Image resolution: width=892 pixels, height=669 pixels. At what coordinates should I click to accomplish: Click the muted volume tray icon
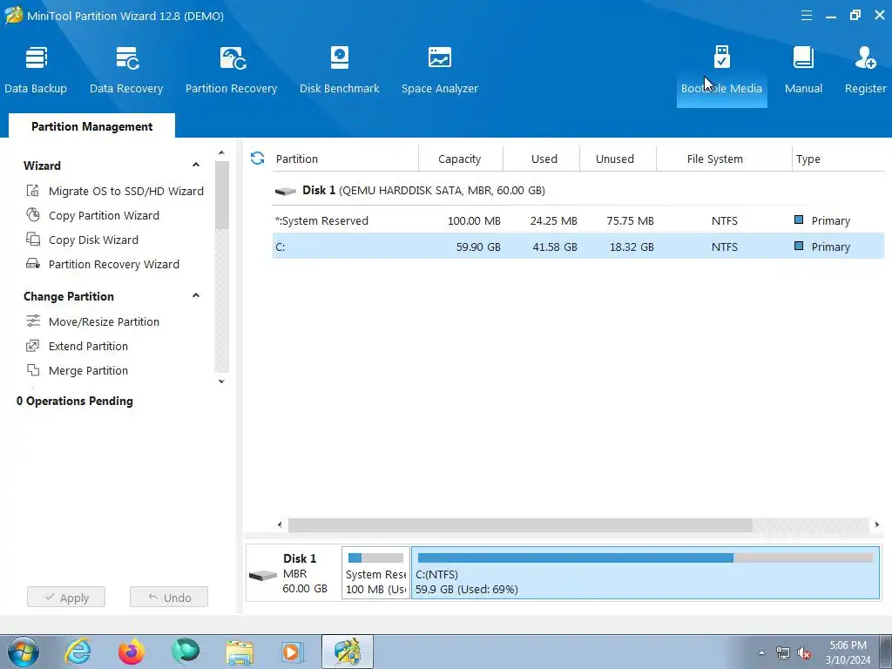pos(804,653)
